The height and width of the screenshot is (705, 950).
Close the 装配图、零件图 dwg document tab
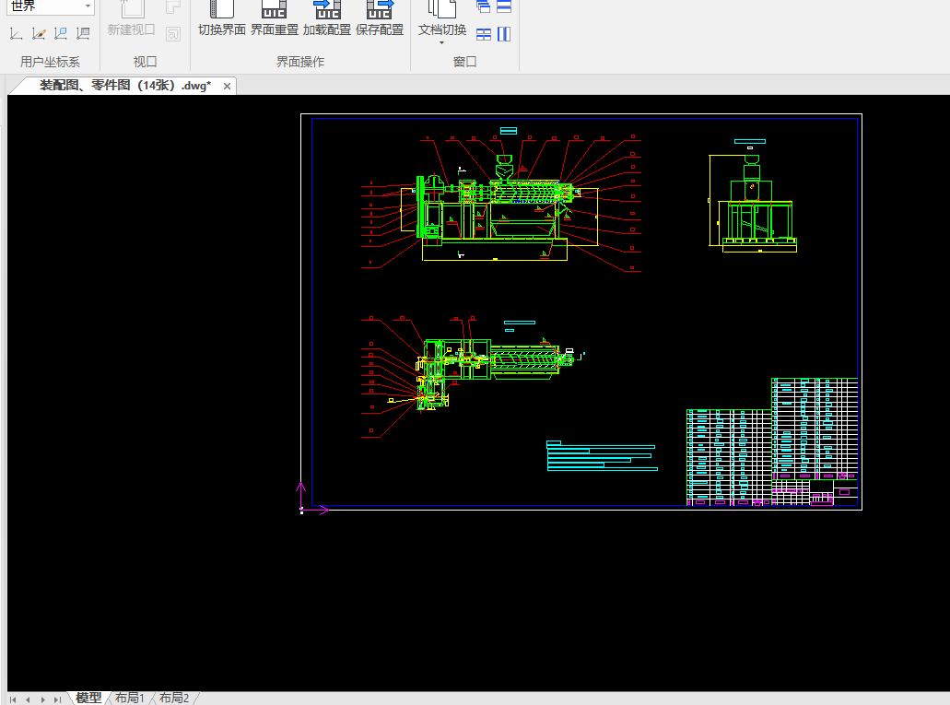coord(227,86)
